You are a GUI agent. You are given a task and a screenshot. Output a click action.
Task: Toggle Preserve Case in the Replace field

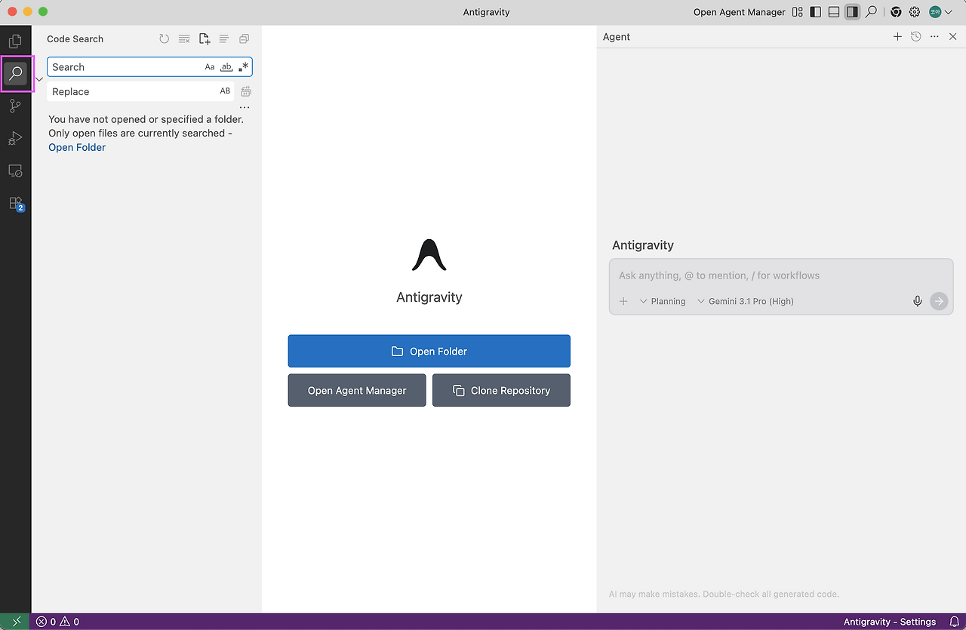point(225,91)
